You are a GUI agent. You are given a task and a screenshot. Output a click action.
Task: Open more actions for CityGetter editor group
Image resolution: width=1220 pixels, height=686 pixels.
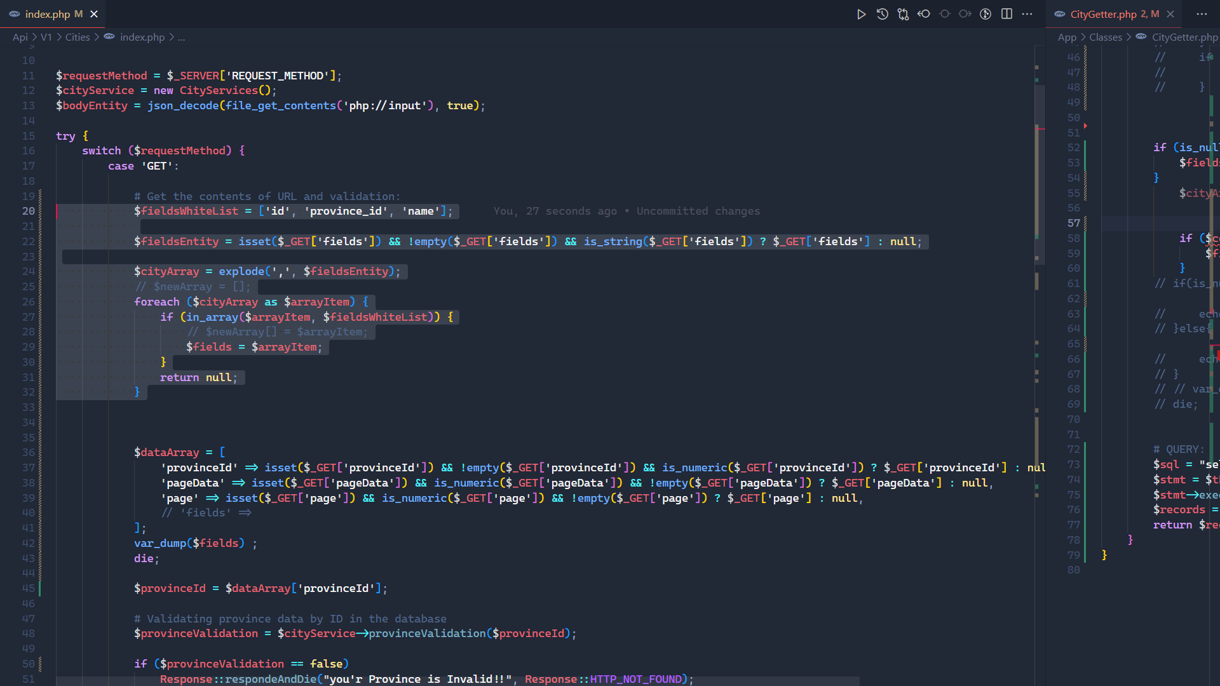click(1202, 14)
